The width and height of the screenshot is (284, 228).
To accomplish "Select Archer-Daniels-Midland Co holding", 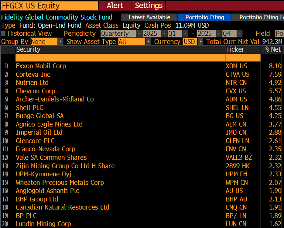I will click(x=55, y=99).
